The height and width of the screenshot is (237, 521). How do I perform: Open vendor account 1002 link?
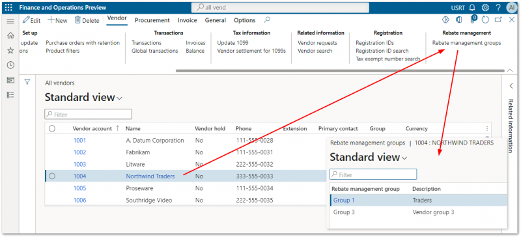[x=79, y=152]
